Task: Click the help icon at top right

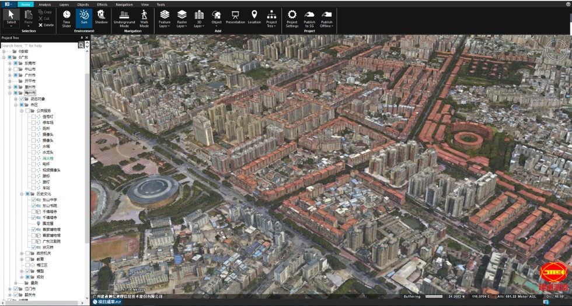Action: (567, 5)
